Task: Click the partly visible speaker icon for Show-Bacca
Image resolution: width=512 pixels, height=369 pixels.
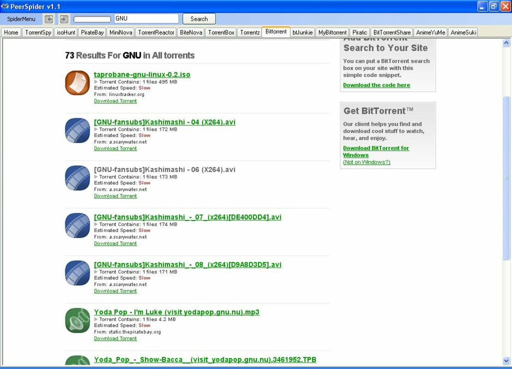Action: tap(77, 360)
